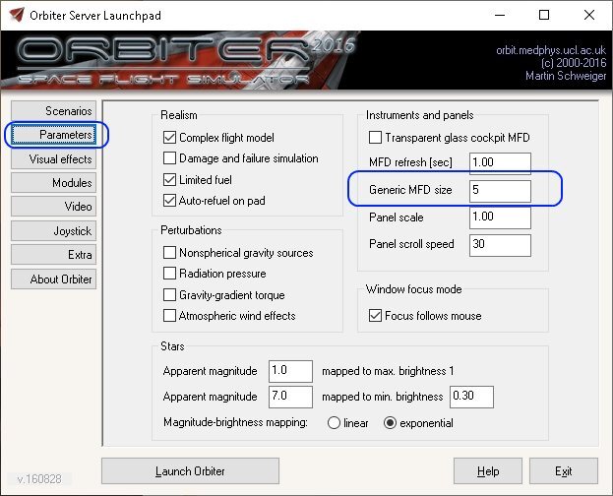Click the min. brightness value field
Image resolution: width=613 pixels, height=496 pixels.
[x=471, y=397]
